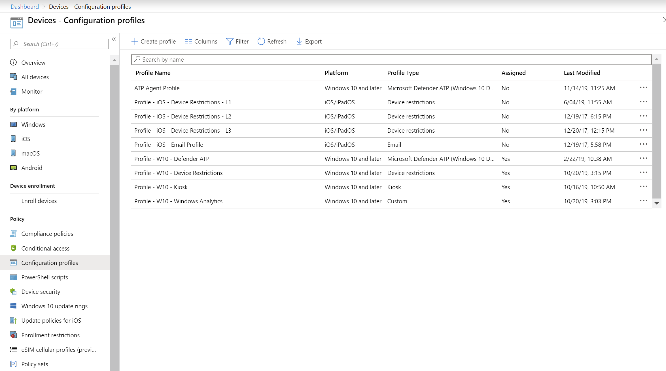Click the Android platform icon

coord(13,167)
